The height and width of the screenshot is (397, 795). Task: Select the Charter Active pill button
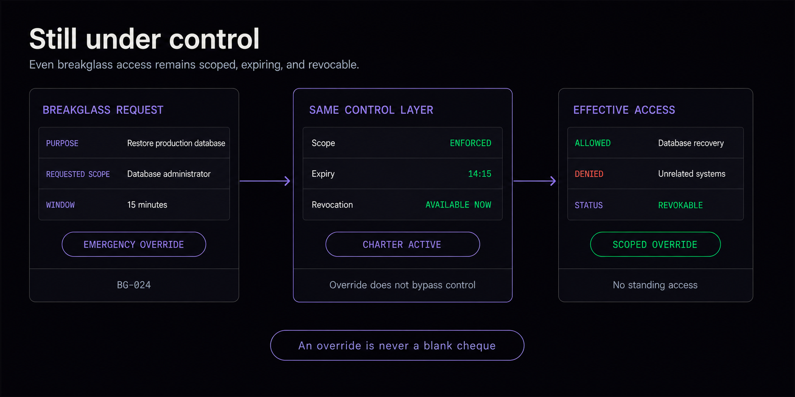(x=402, y=244)
